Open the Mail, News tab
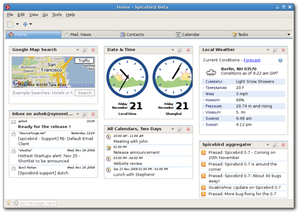The image size is (300, 214). click(x=90, y=35)
